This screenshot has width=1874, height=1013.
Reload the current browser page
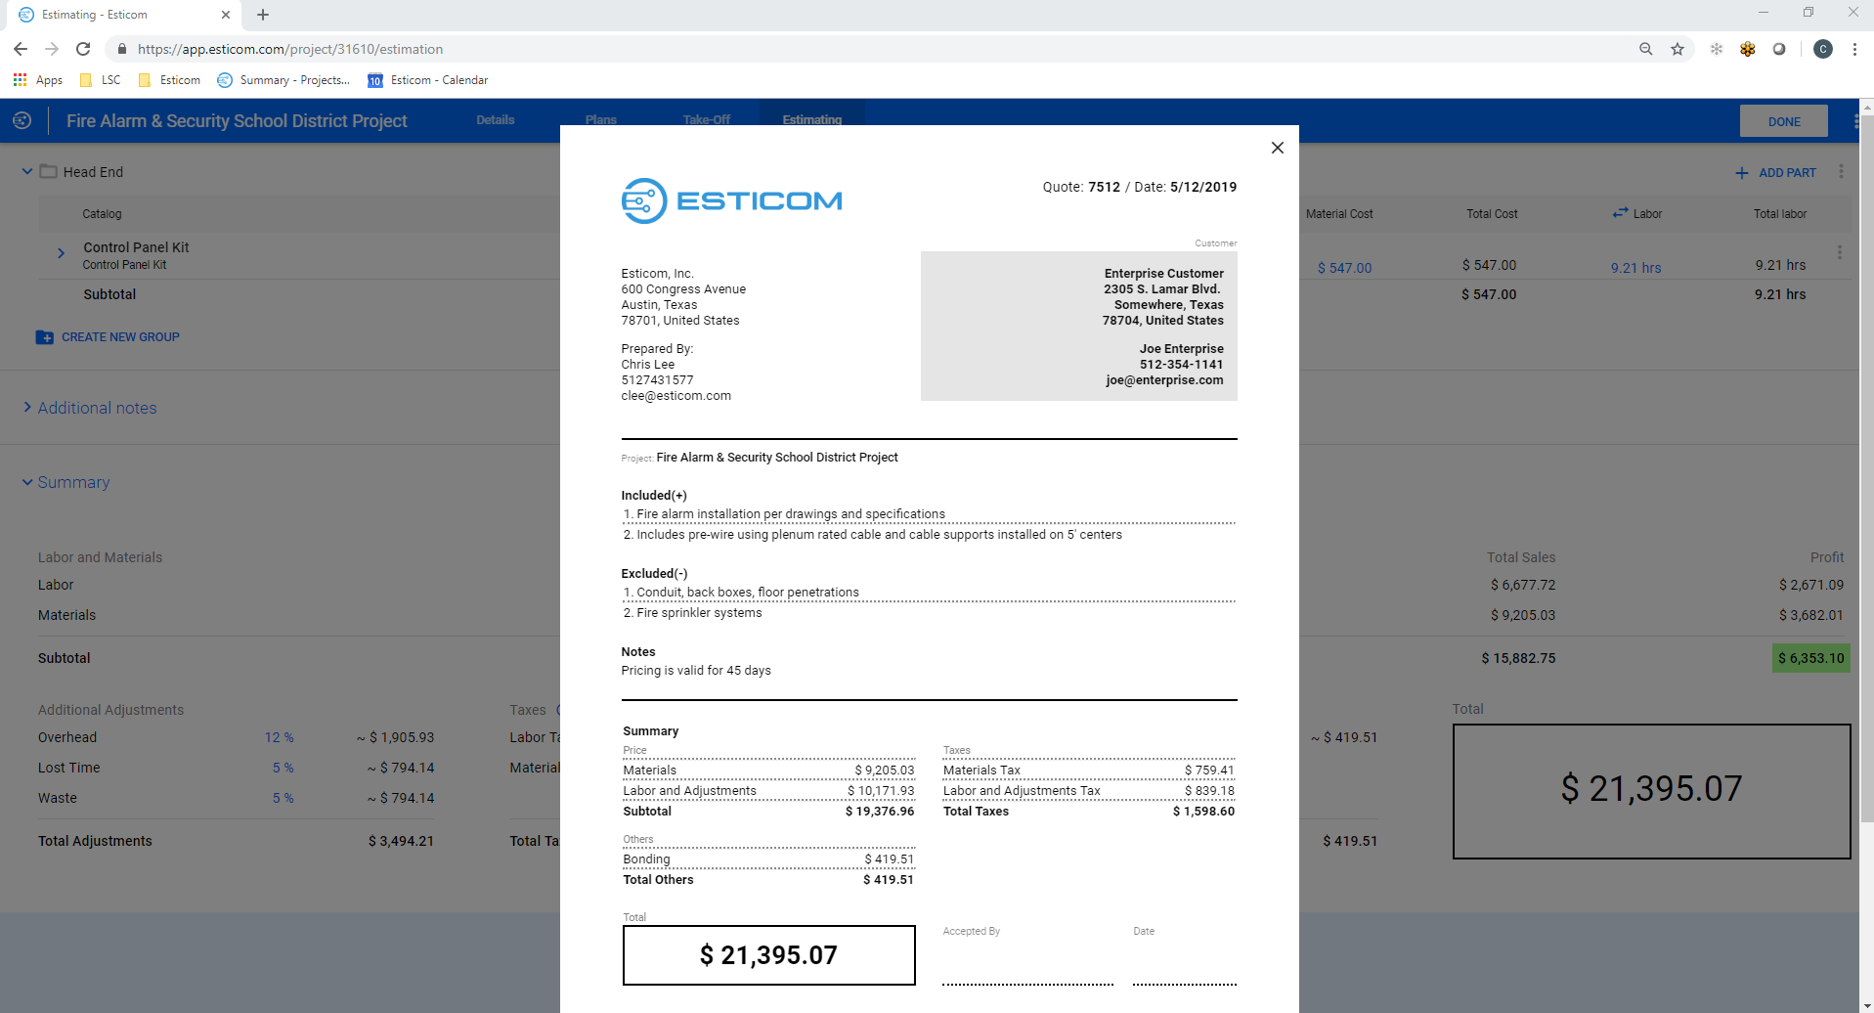(83, 49)
